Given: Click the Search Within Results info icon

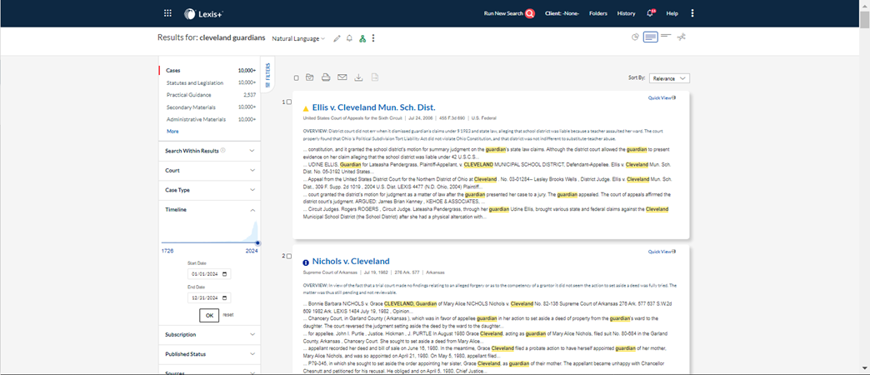Looking at the screenshot, I should coord(223,150).
